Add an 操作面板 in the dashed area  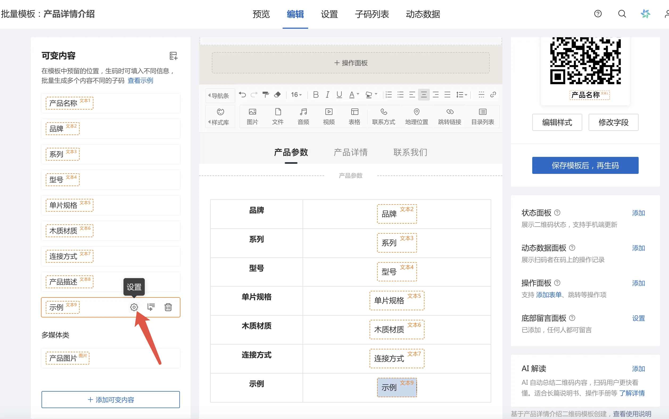click(350, 63)
